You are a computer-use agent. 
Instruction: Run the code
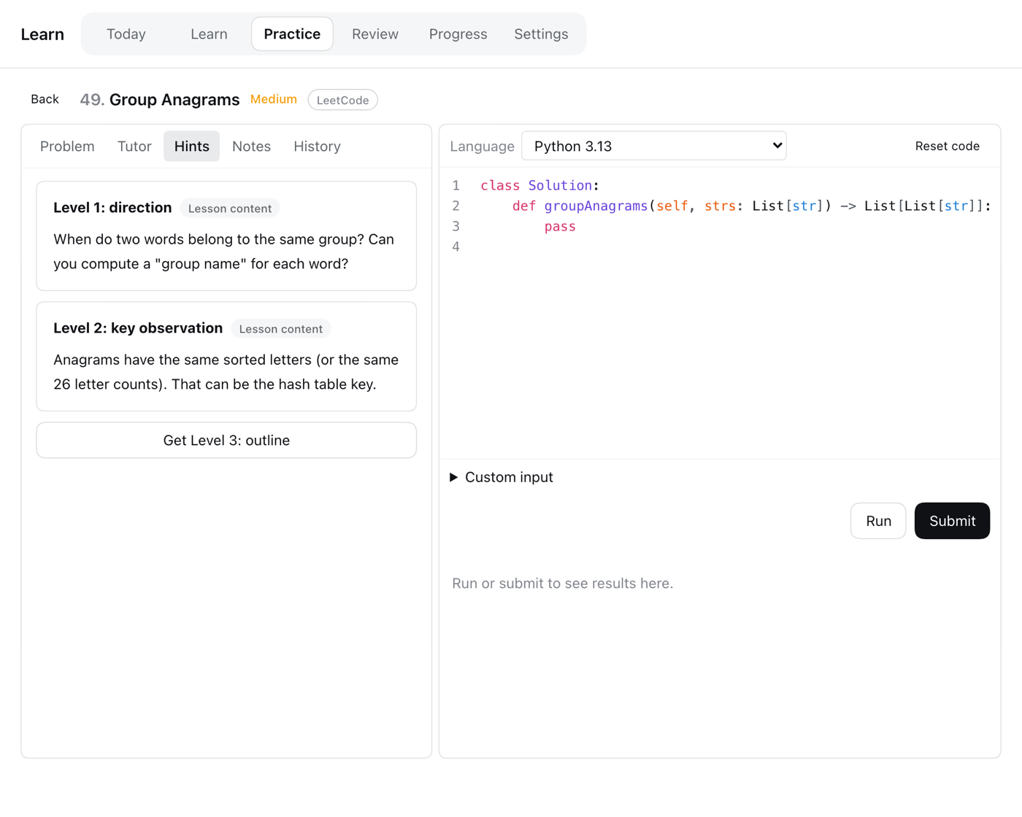(x=878, y=521)
